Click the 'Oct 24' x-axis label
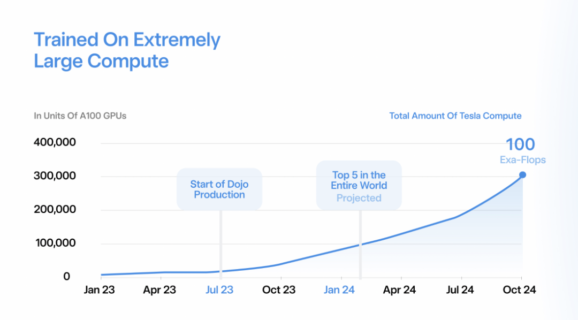This screenshot has height=320, width=578. tap(519, 290)
